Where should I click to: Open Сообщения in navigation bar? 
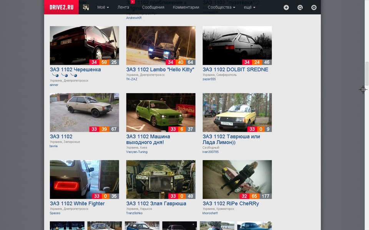coord(153,7)
